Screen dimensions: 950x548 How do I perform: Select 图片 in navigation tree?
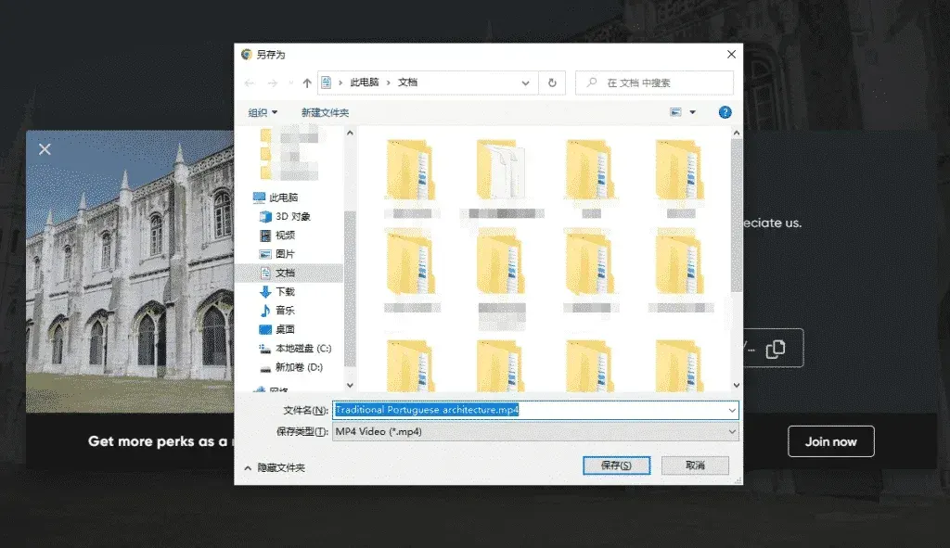tap(285, 254)
